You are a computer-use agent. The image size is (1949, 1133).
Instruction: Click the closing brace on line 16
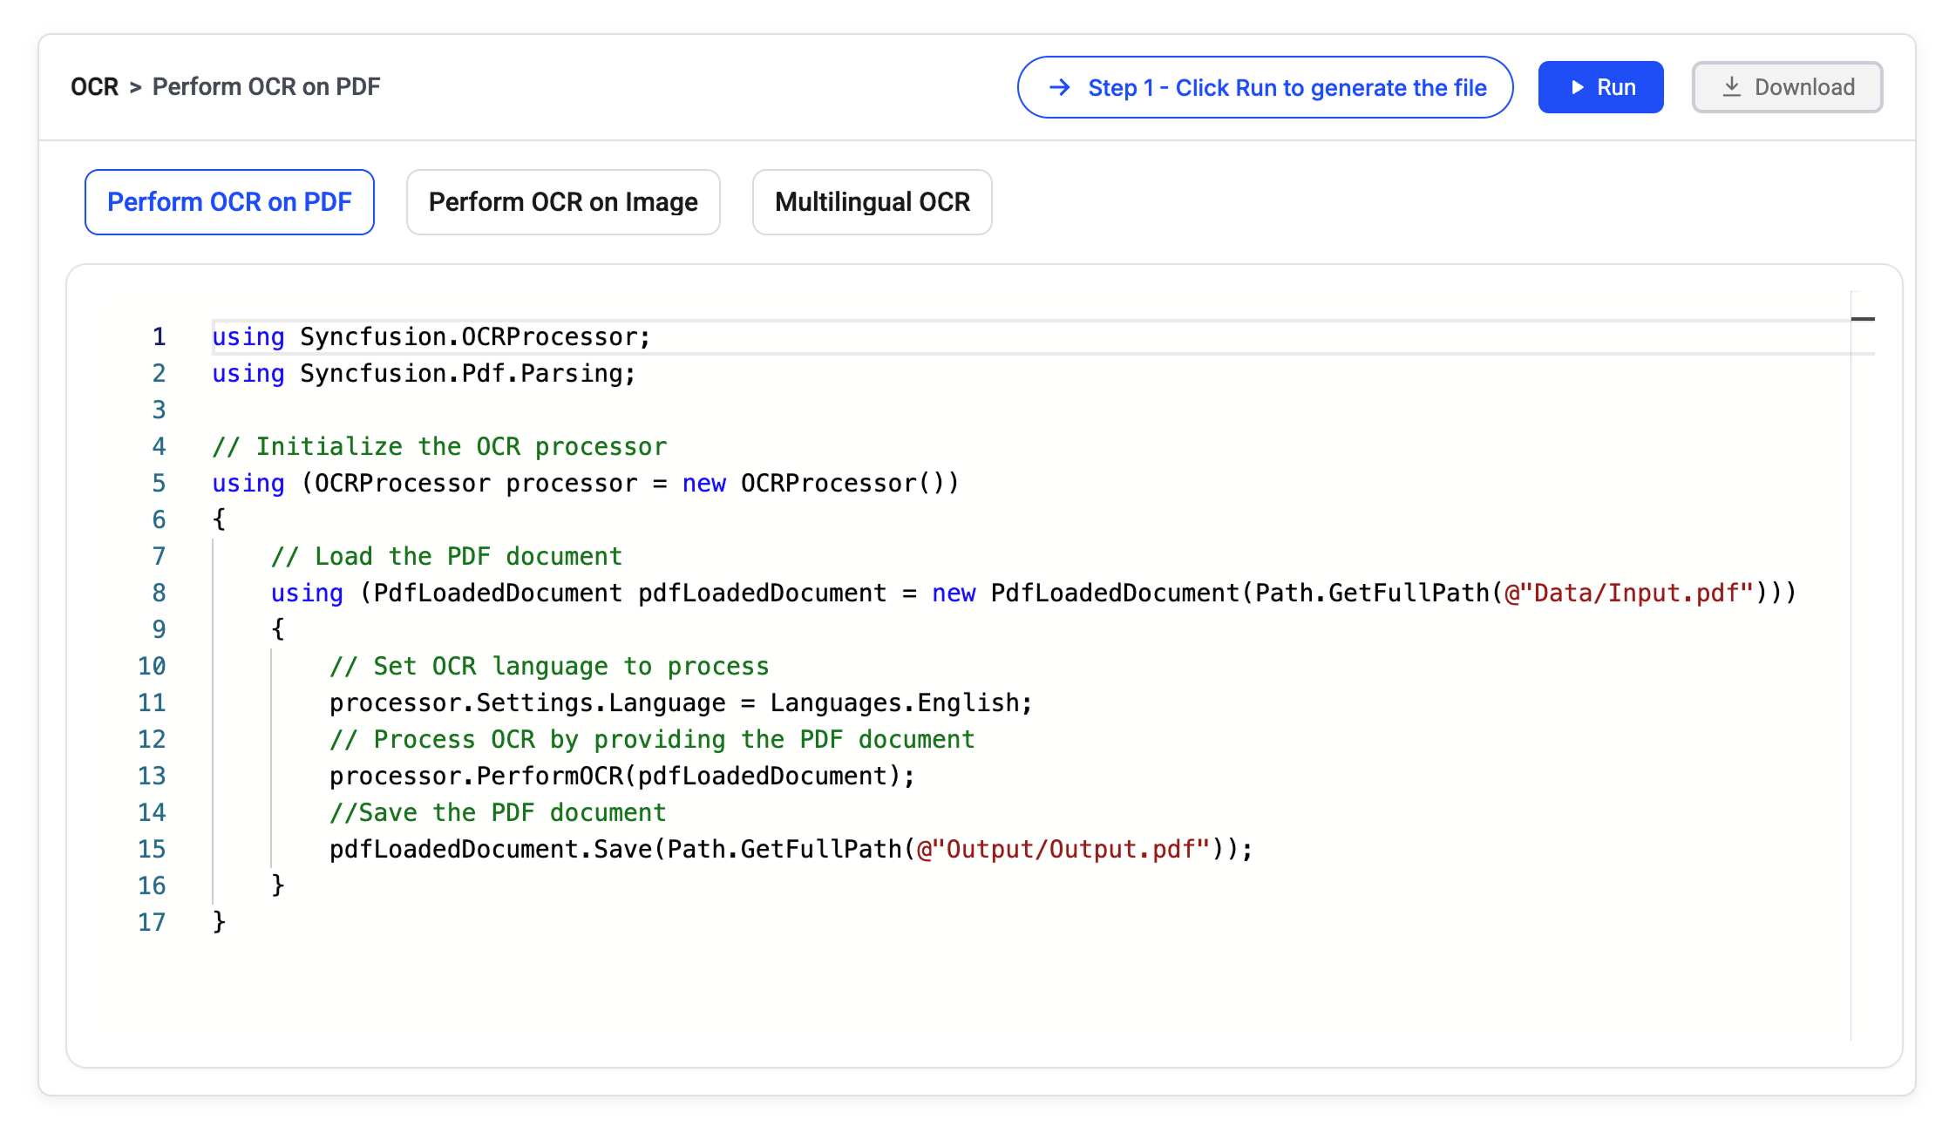(278, 885)
